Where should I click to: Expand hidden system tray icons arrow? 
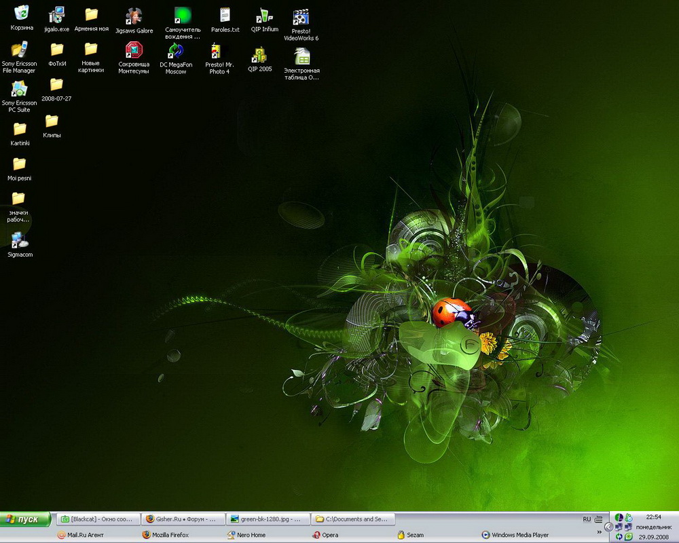pos(608,527)
